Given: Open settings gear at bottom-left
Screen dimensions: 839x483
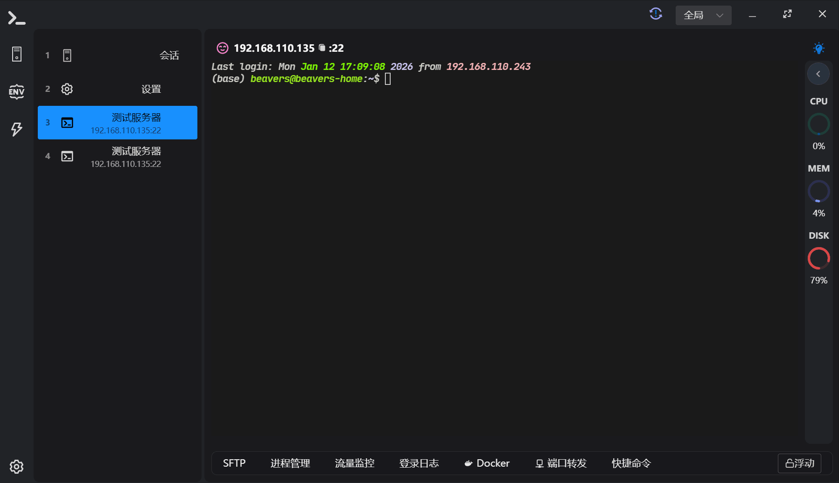Looking at the screenshot, I should 17,466.
